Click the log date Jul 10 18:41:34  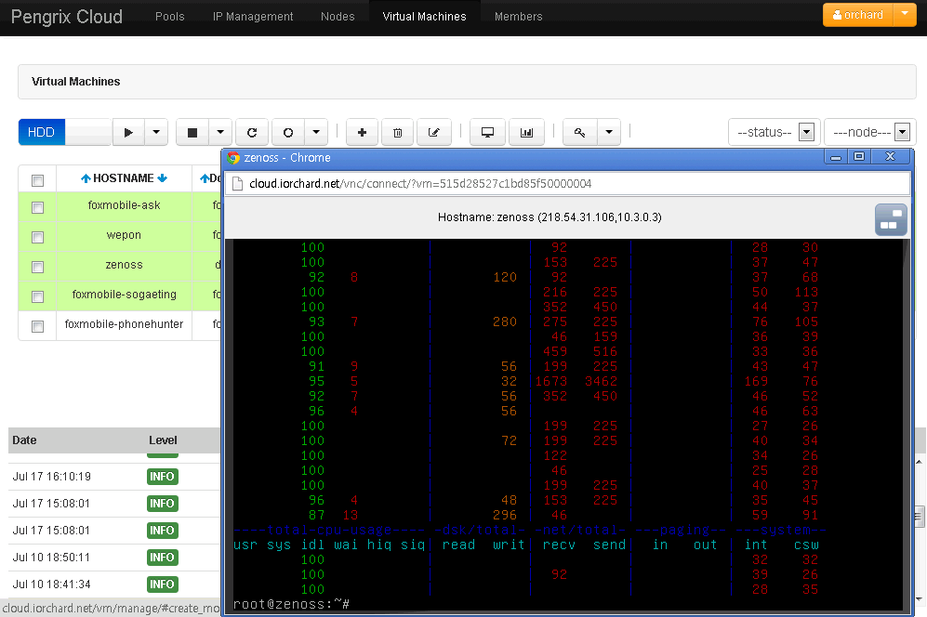click(x=52, y=584)
